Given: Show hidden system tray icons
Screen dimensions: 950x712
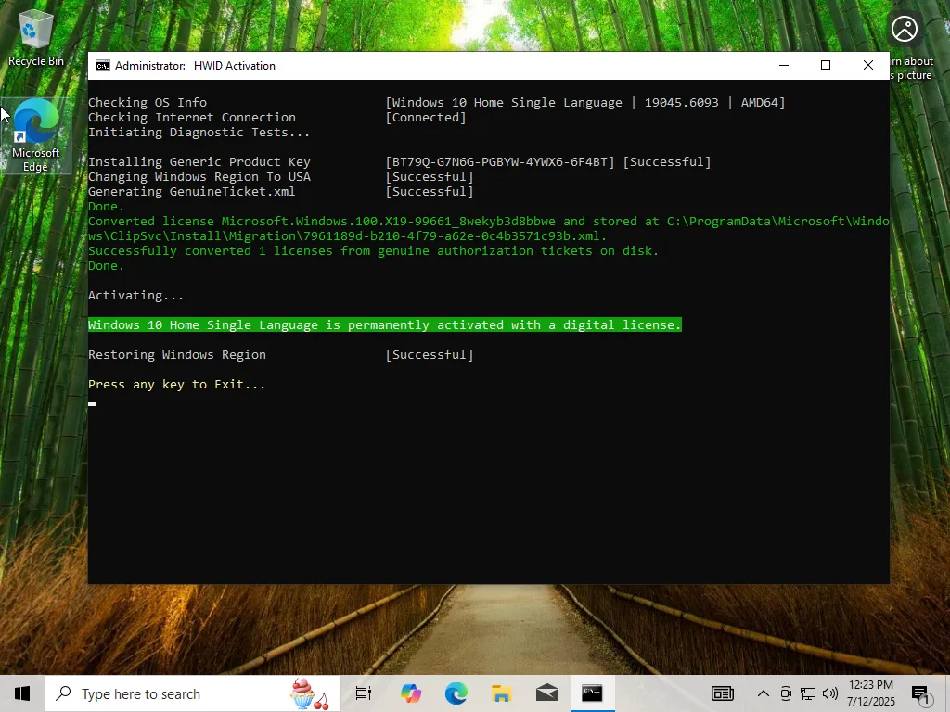Looking at the screenshot, I should coord(764,693).
